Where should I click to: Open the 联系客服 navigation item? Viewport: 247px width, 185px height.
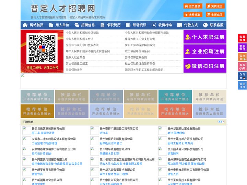(216, 25)
